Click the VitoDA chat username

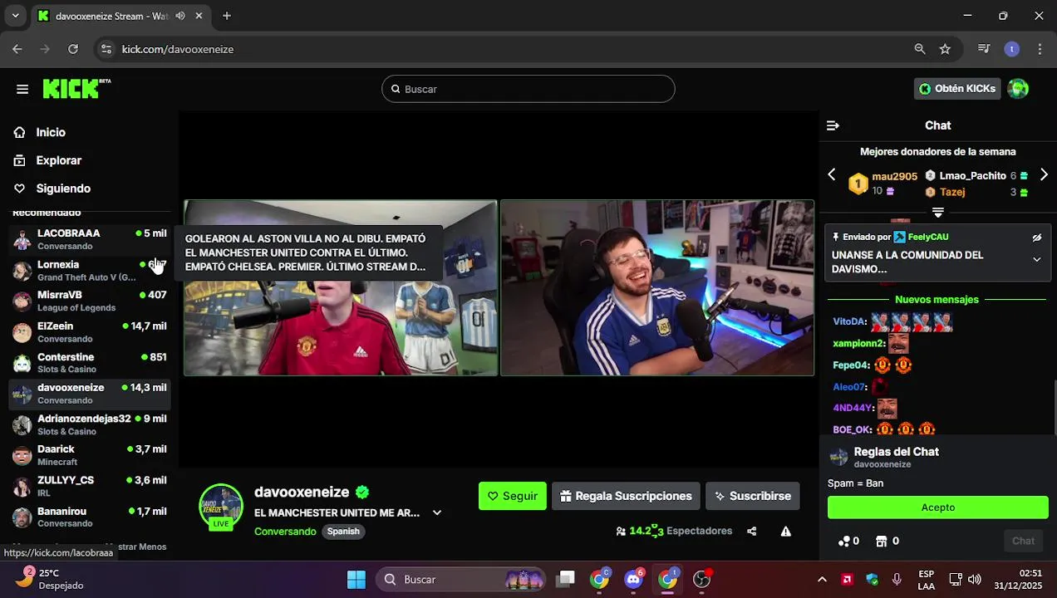[849, 321]
